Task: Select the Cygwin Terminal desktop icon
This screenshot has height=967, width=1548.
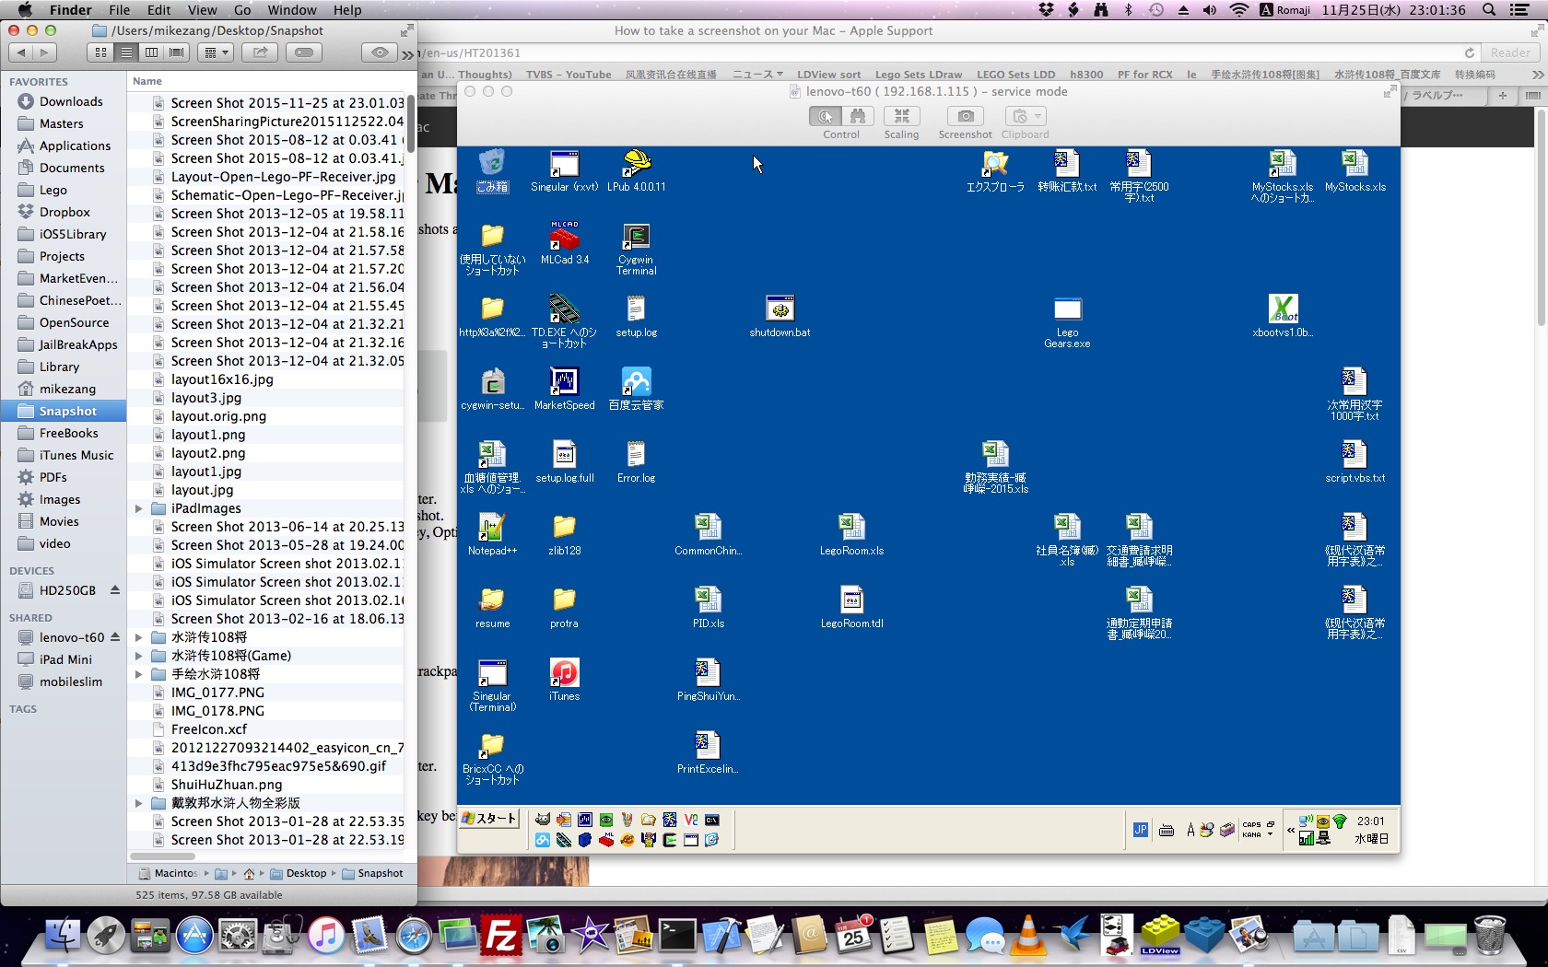Action: click(x=636, y=249)
